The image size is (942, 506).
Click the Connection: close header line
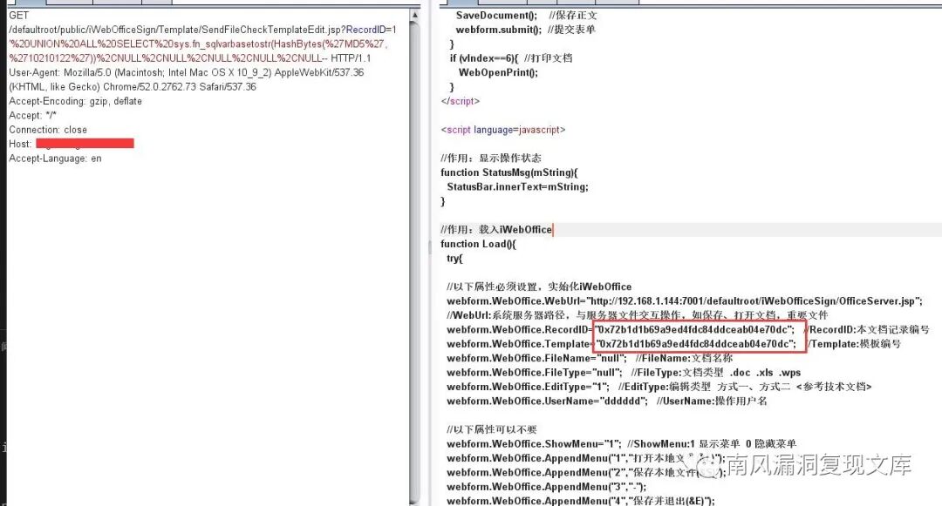(48, 130)
